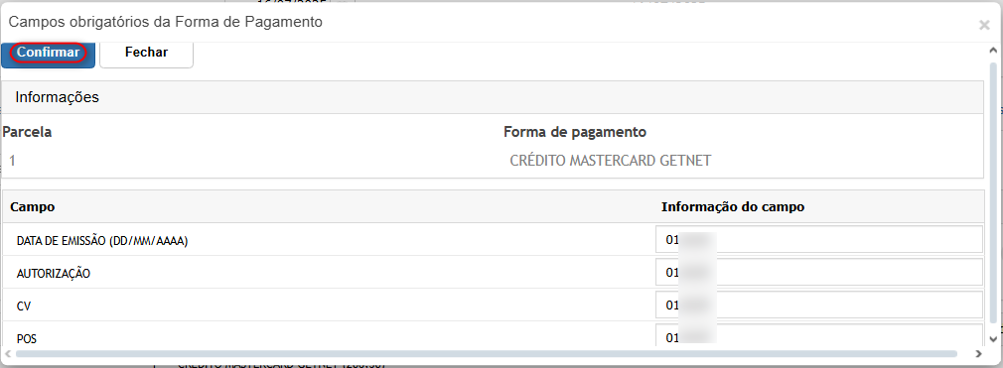This screenshot has width=1003, height=368.
Task: Click the horizontal scrollbar right arrow
Action: [x=977, y=353]
